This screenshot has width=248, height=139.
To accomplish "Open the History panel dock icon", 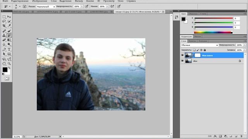I will pyautogui.click(x=176, y=17).
